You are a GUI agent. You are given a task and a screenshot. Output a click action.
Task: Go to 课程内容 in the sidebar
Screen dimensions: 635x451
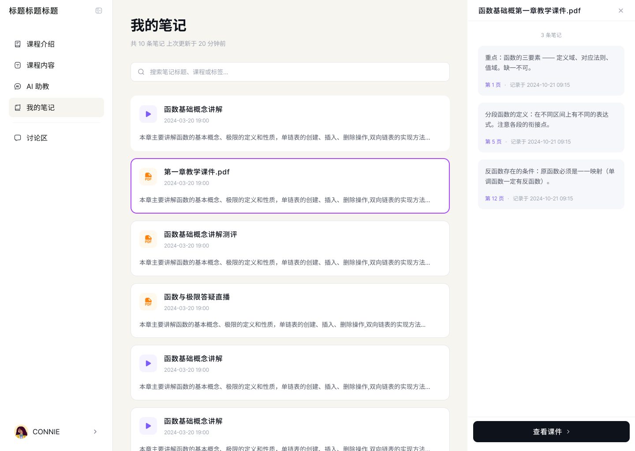40,65
